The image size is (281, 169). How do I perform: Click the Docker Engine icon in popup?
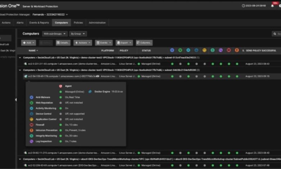click(90, 92)
